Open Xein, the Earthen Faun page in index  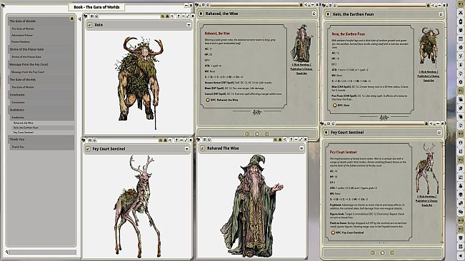tap(26, 128)
